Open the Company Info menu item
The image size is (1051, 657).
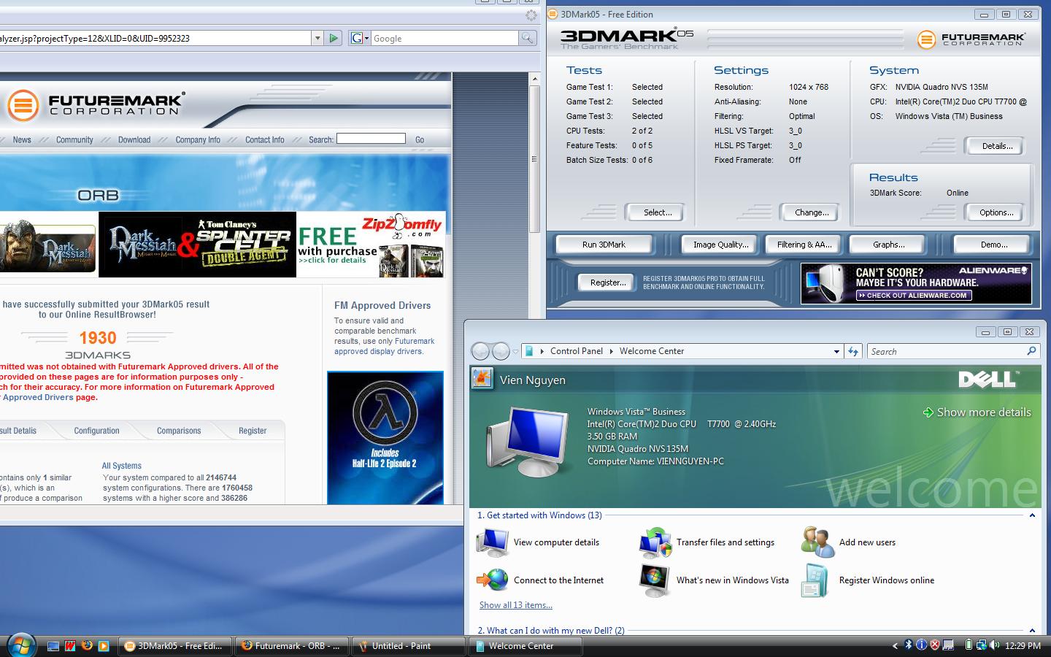tap(198, 139)
